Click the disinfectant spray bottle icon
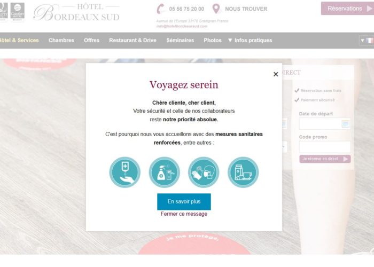374x267 pixels. click(x=165, y=172)
